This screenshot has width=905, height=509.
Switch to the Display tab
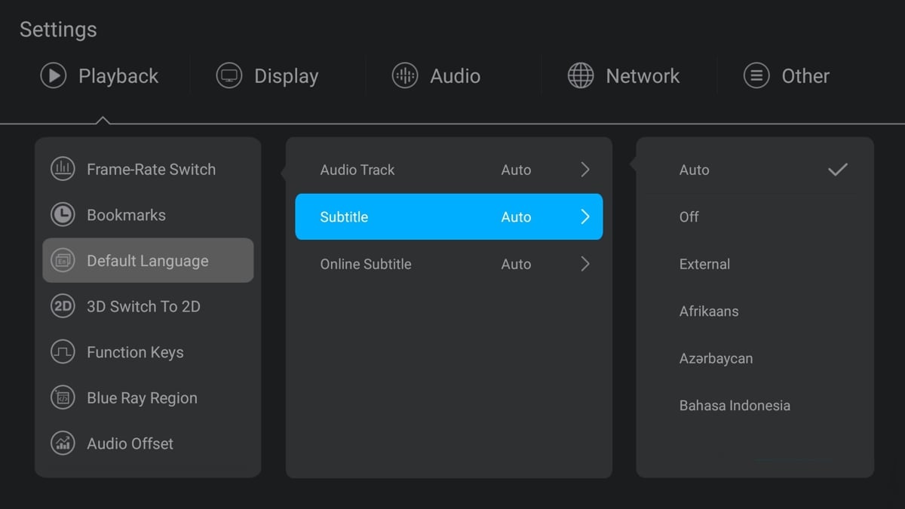pos(268,75)
